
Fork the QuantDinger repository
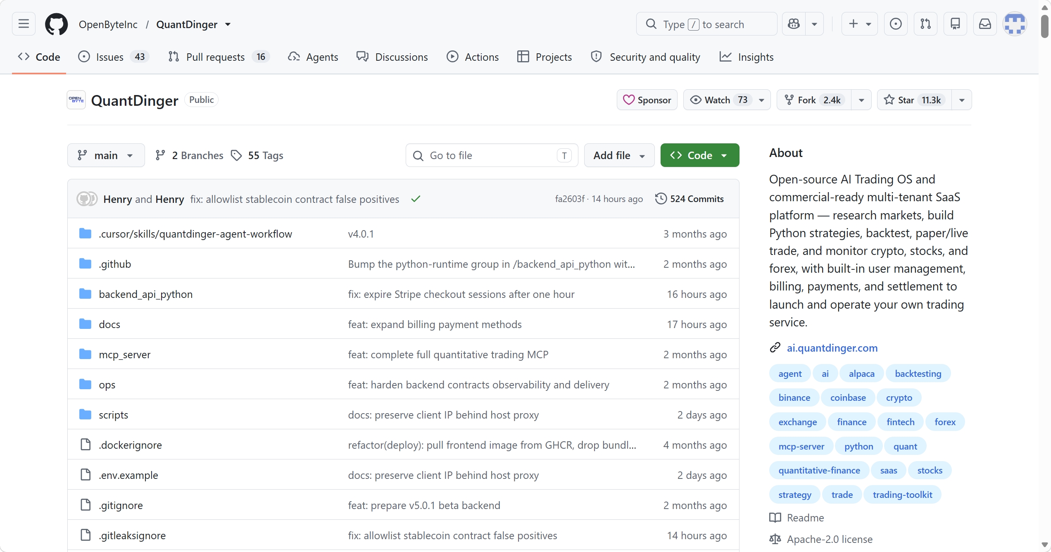[x=814, y=100]
